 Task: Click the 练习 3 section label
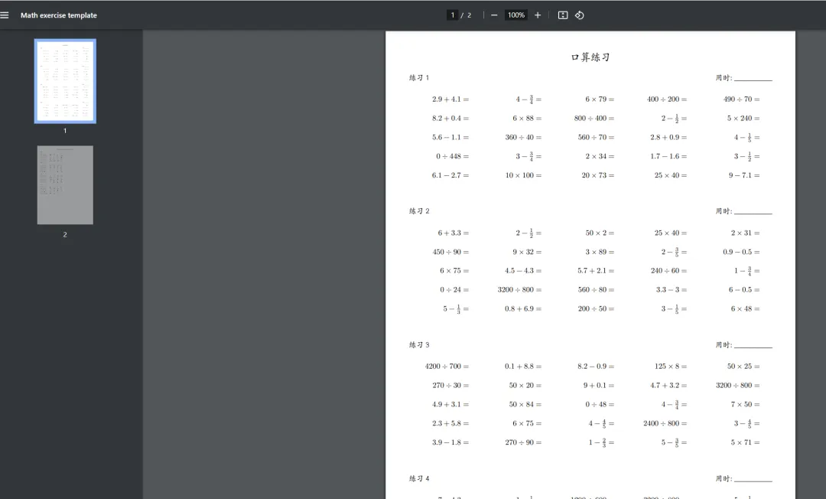coord(419,344)
